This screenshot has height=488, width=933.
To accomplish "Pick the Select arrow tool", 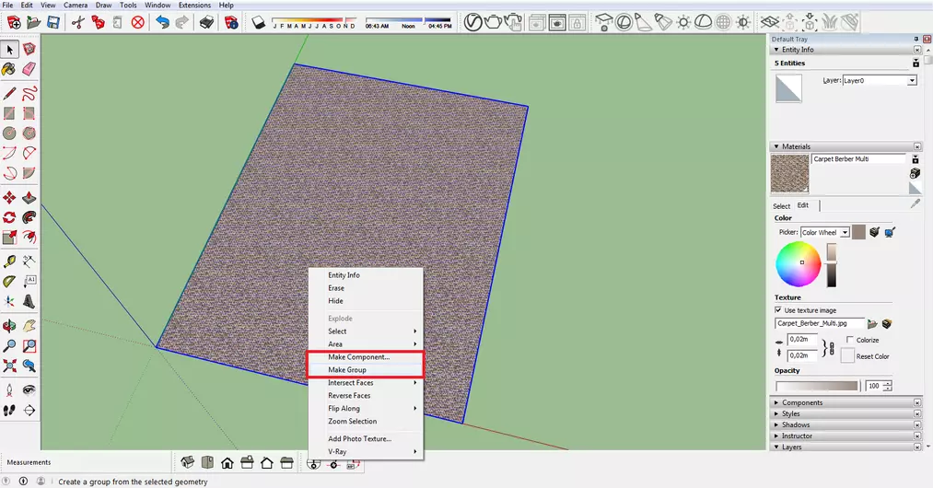I will (9, 50).
